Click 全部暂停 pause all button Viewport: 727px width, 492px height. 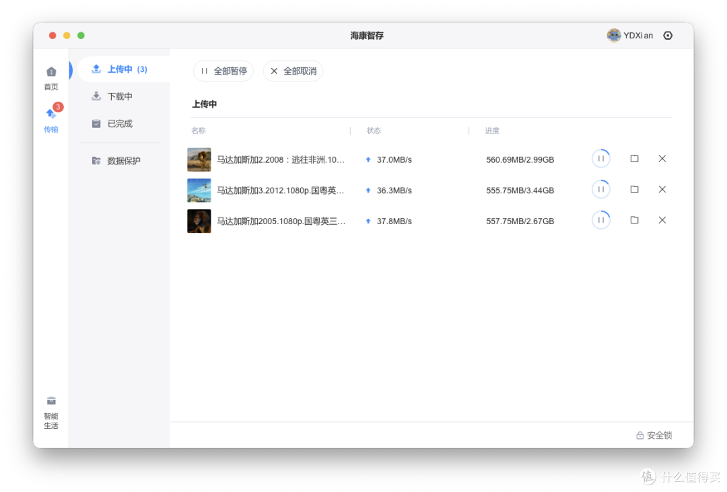[223, 71]
